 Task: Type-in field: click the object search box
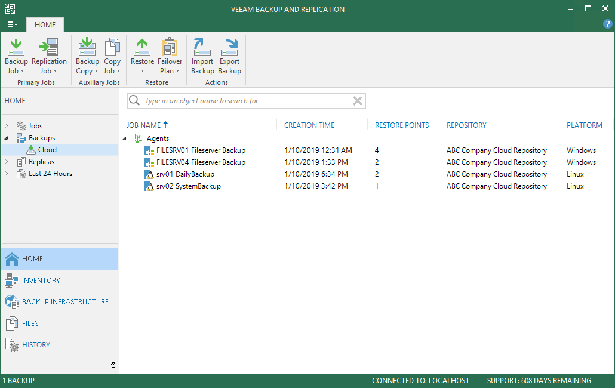(247, 101)
